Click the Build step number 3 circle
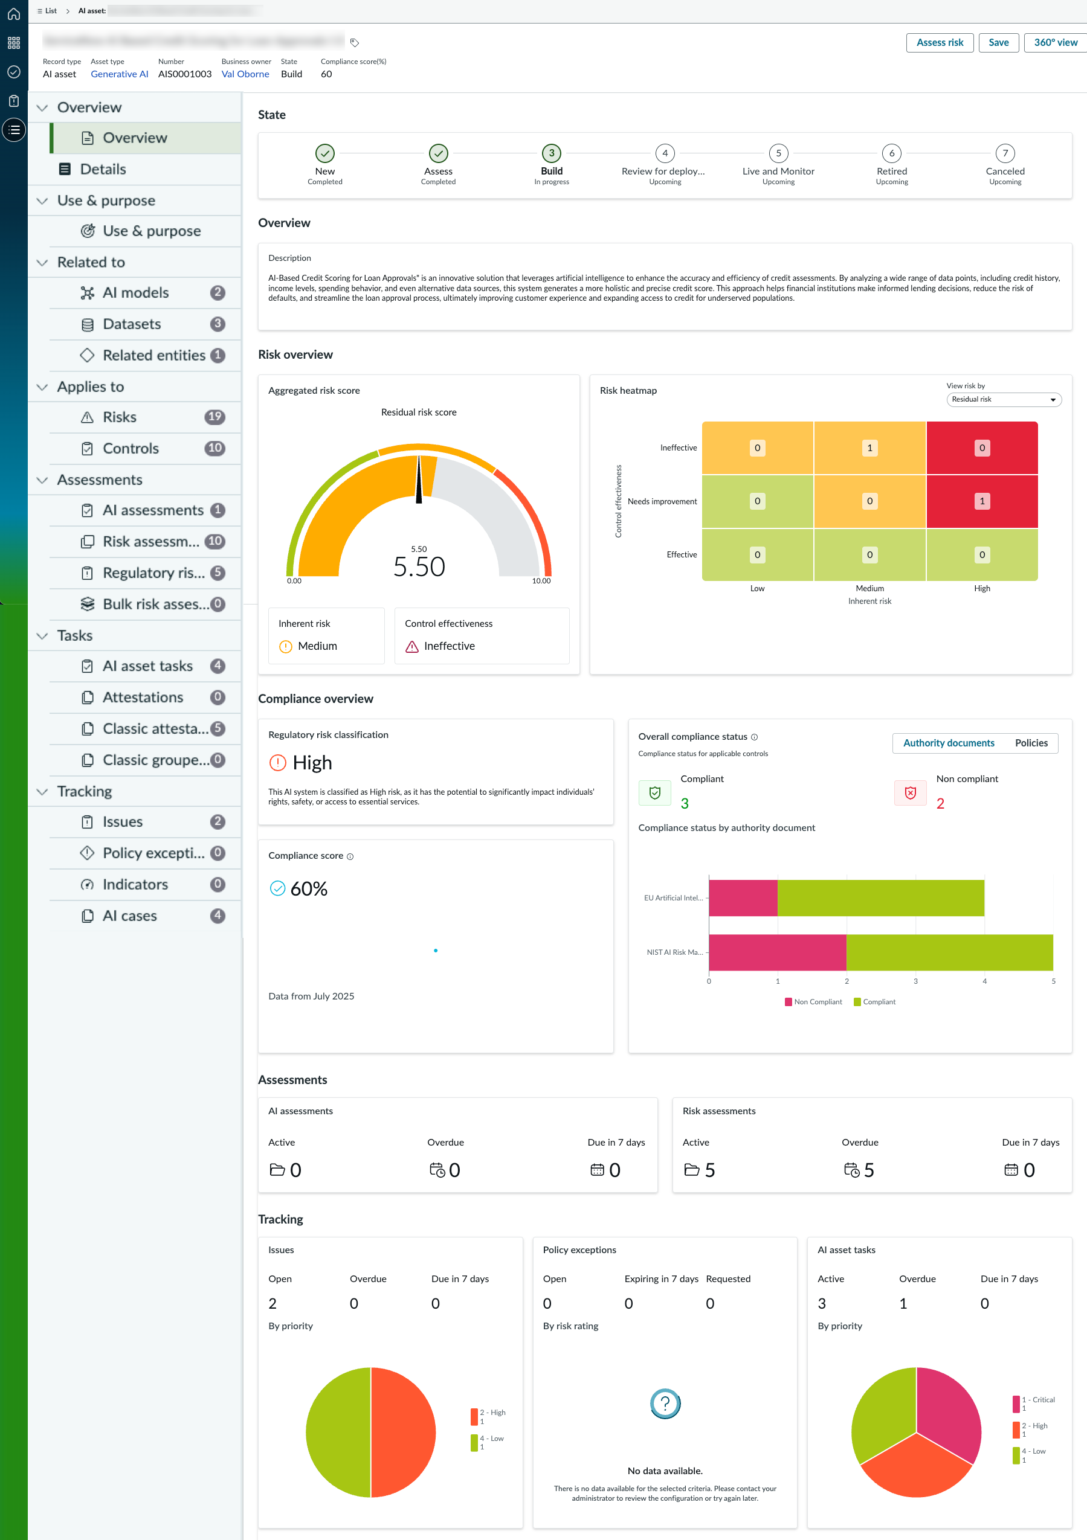1087x1540 pixels. (x=552, y=153)
